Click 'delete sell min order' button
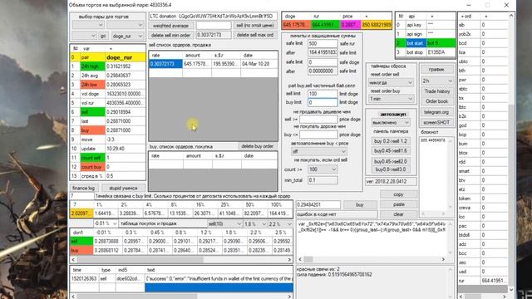The image size is (532, 299). point(170,35)
